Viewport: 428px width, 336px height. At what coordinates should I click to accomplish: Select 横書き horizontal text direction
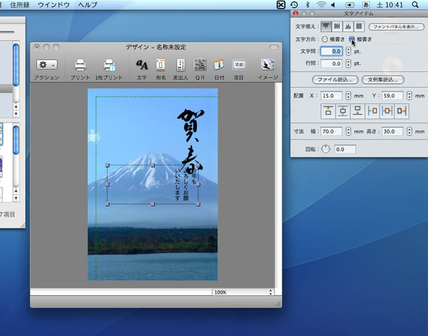tap(325, 39)
